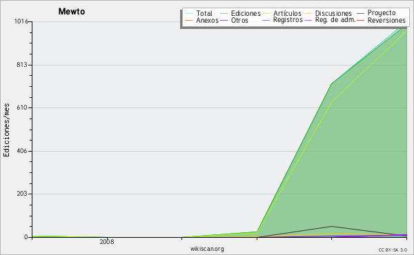This screenshot has width=414, height=255.
Task: Click the red Reversiones legend line swatch
Action: 360,20
